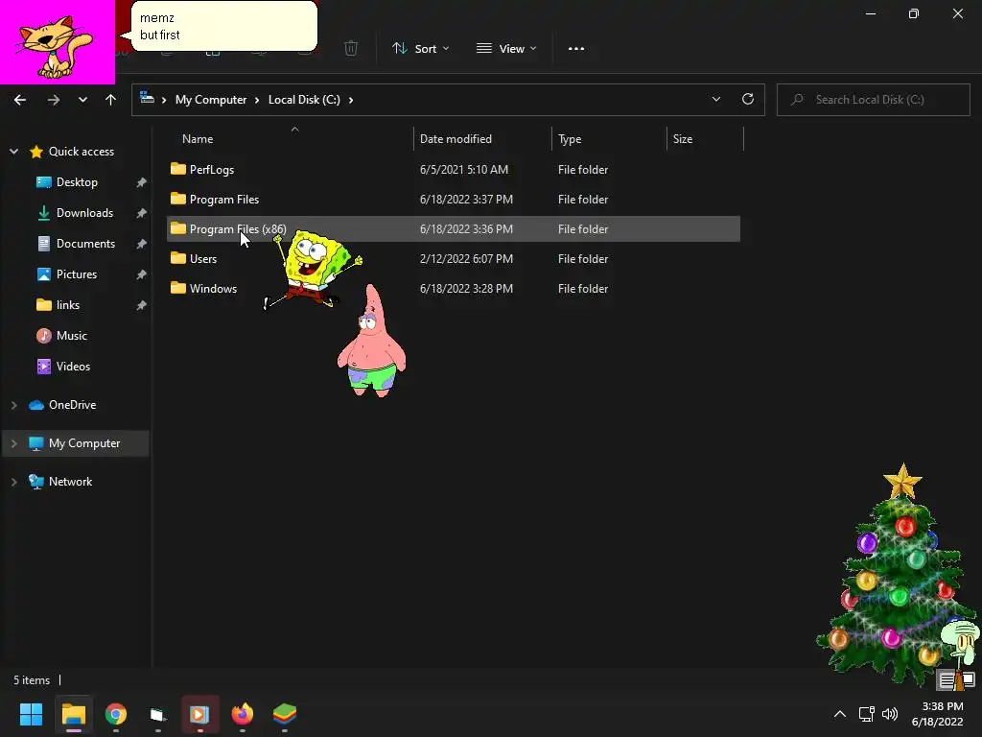Click the network status tray icon
This screenshot has height=737, width=982.
pyautogui.click(x=866, y=714)
